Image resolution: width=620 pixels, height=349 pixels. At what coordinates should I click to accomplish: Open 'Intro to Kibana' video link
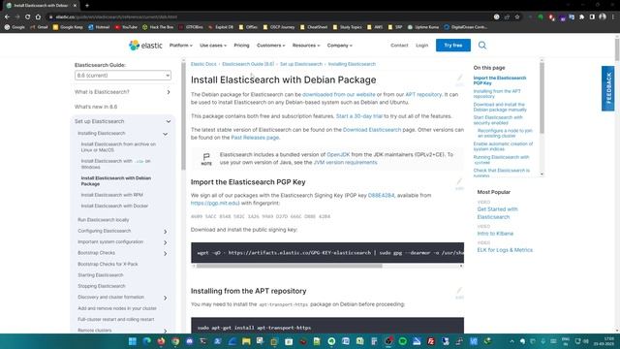click(x=495, y=234)
